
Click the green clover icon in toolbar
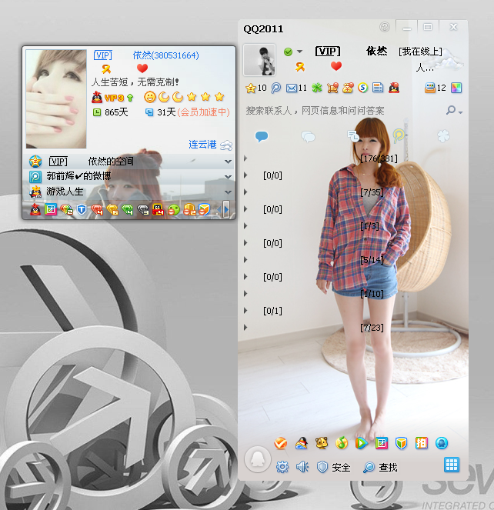click(x=317, y=88)
